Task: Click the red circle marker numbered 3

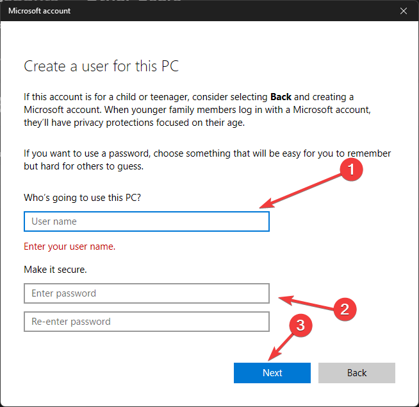Action: point(302,325)
